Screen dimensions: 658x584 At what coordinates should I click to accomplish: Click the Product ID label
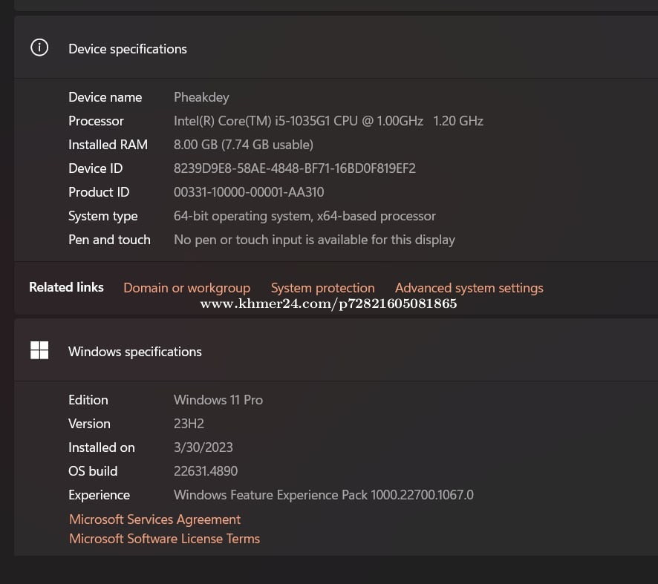point(99,192)
